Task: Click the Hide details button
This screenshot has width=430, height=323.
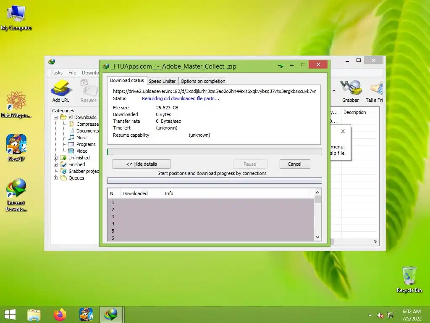Action: pos(142,164)
